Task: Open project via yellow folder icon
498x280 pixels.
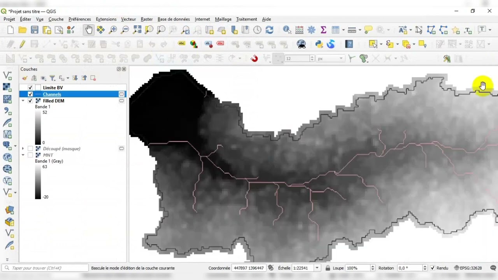Action: click(23, 30)
